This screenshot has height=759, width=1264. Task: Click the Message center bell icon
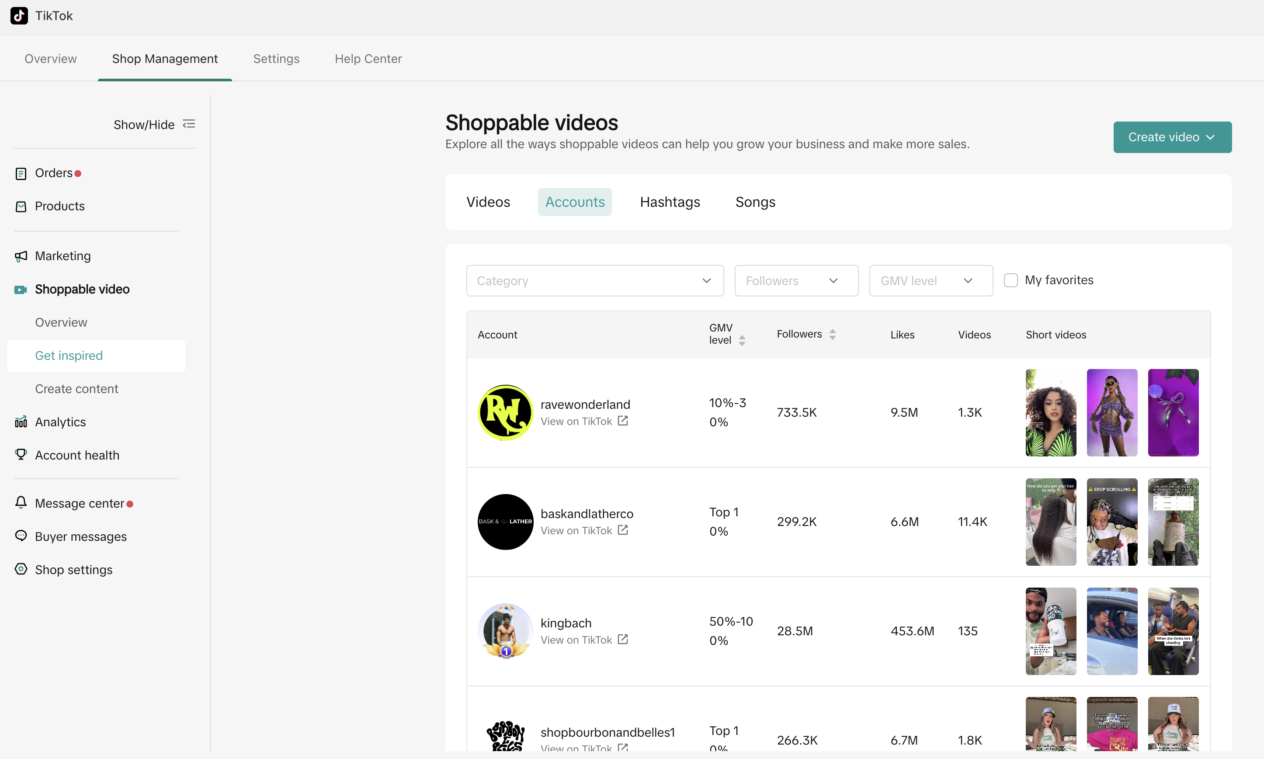[21, 503]
